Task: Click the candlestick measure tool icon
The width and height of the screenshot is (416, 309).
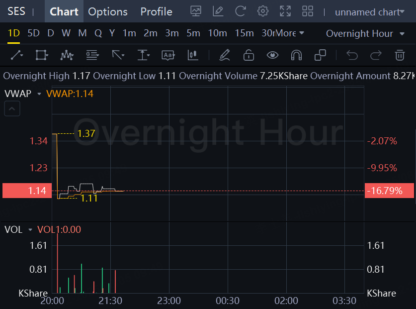Action: [x=193, y=55]
